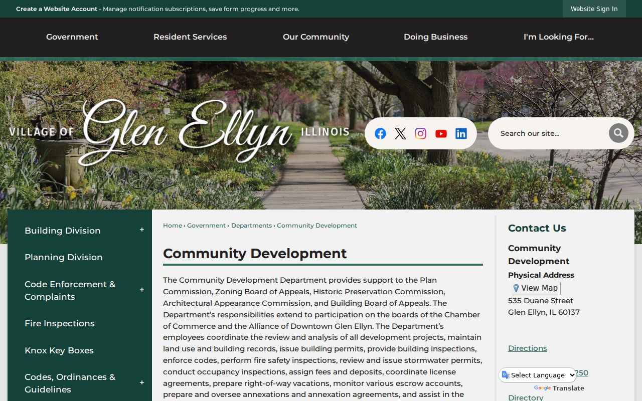Click the View Map button
The height and width of the screenshot is (401, 642).
pyautogui.click(x=535, y=288)
